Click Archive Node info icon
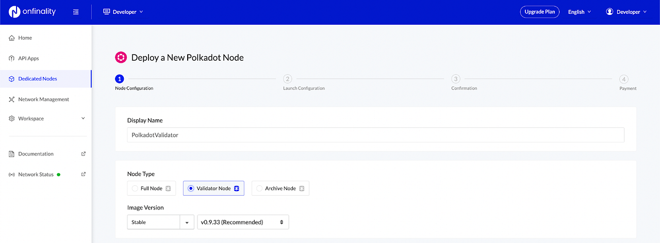Screen dimensions: 660x243 pos(302,188)
